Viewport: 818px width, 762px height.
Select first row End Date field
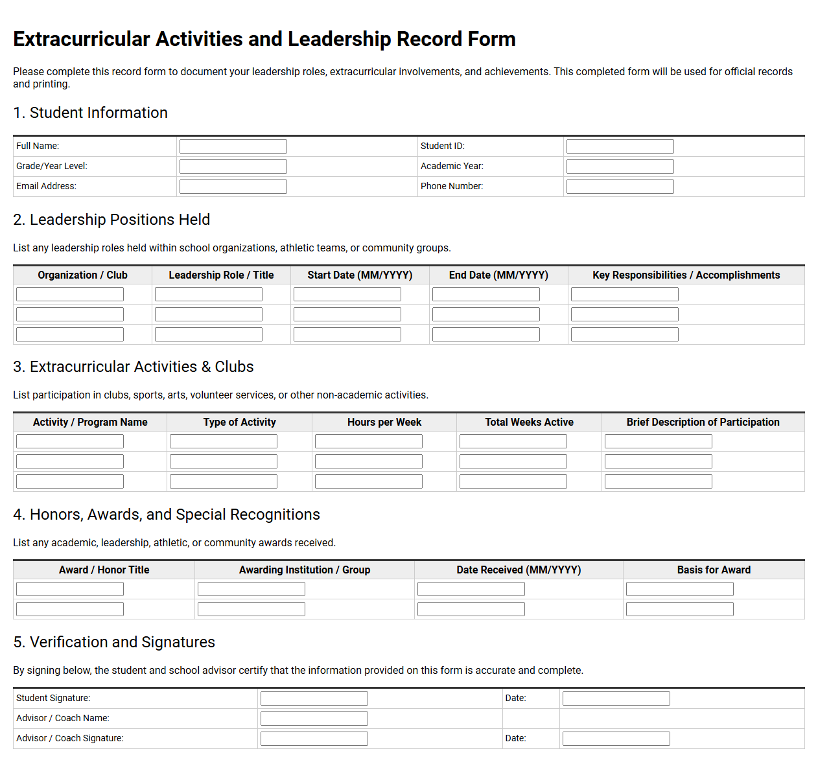click(486, 294)
